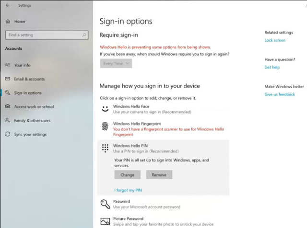Click the Find a setting search box
Viewport: 307px width, 228px height.
[47, 35]
